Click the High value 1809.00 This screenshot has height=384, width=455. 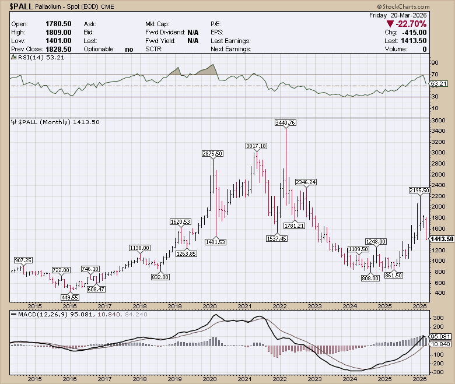tap(58, 32)
